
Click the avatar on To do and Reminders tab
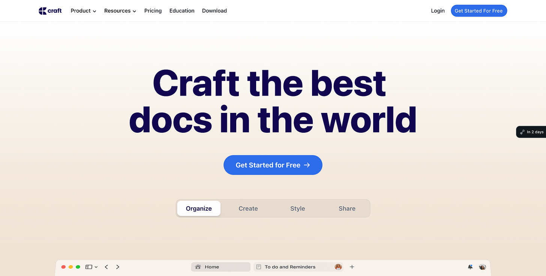[x=338, y=267]
